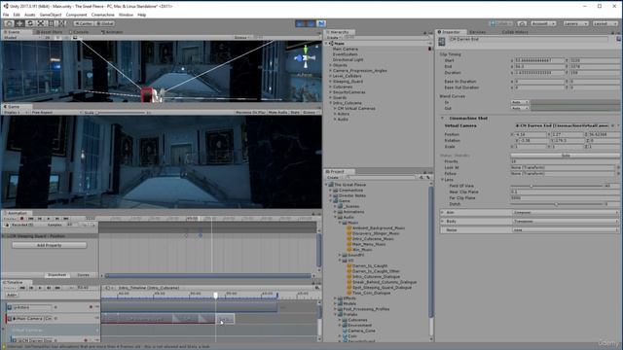Image resolution: width=623 pixels, height=350 pixels.
Task: Select the Scale tool in toolbar
Action: pyautogui.click(x=41, y=23)
